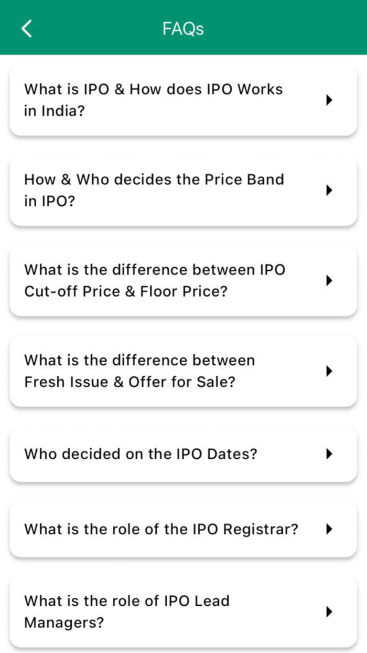Tap the arrow beside the first FAQ card
Viewport: 367px width, 653px height.
click(x=329, y=100)
